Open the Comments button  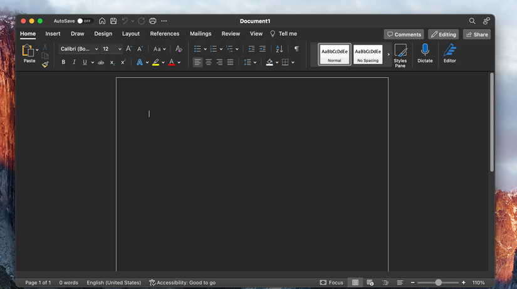click(404, 34)
